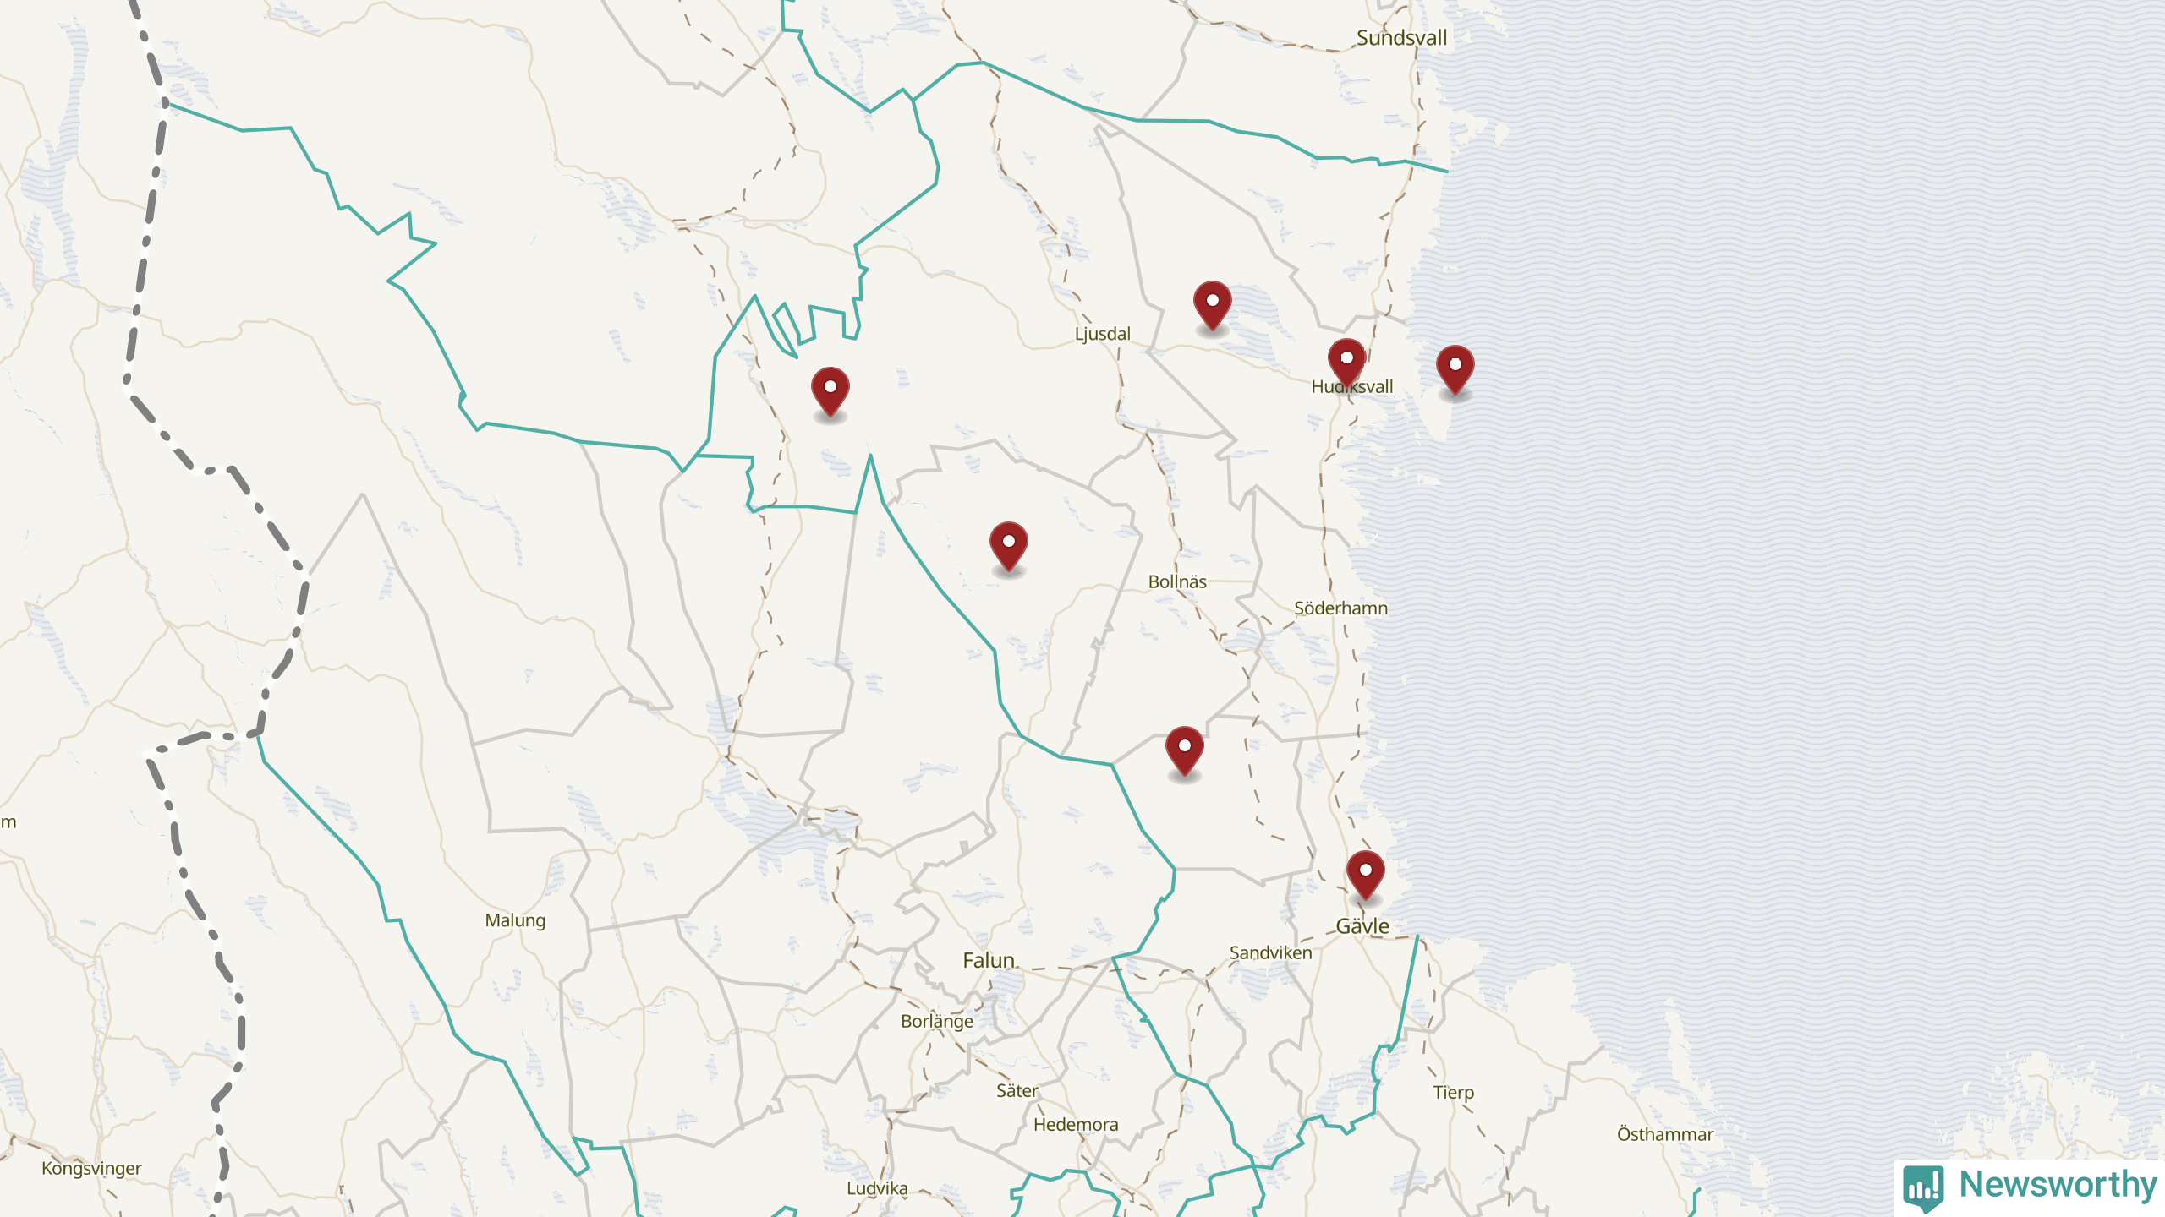Select the marker west of Bollnäs

click(1008, 544)
